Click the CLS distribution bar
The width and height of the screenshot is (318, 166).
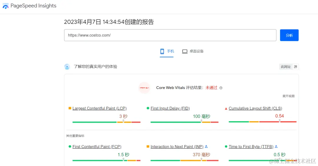pyautogui.click(x=263, y=122)
